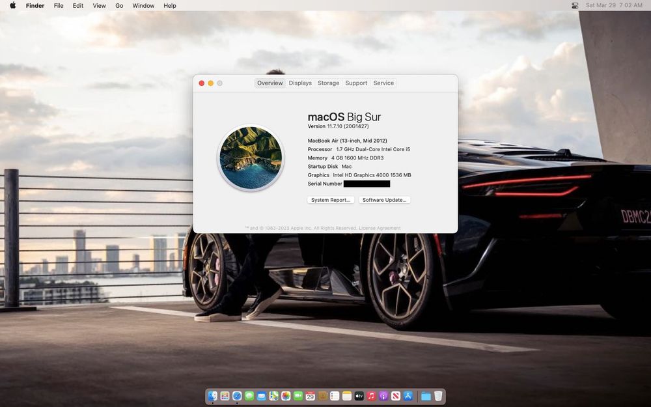Click the Processor 1.7 GHz line

359,149
